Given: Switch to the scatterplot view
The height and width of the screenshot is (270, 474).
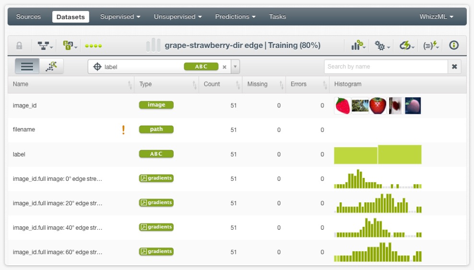Looking at the screenshot, I should [x=51, y=67].
